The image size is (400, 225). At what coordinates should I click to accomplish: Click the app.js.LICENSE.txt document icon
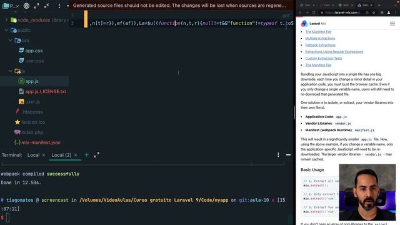click(21, 91)
